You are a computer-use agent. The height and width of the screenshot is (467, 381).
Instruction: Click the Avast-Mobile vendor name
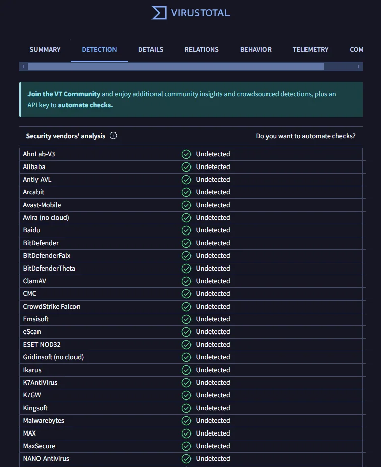[42, 205]
